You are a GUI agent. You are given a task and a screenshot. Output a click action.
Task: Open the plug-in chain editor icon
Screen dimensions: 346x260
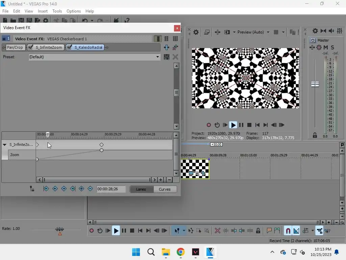[x=166, y=47]
